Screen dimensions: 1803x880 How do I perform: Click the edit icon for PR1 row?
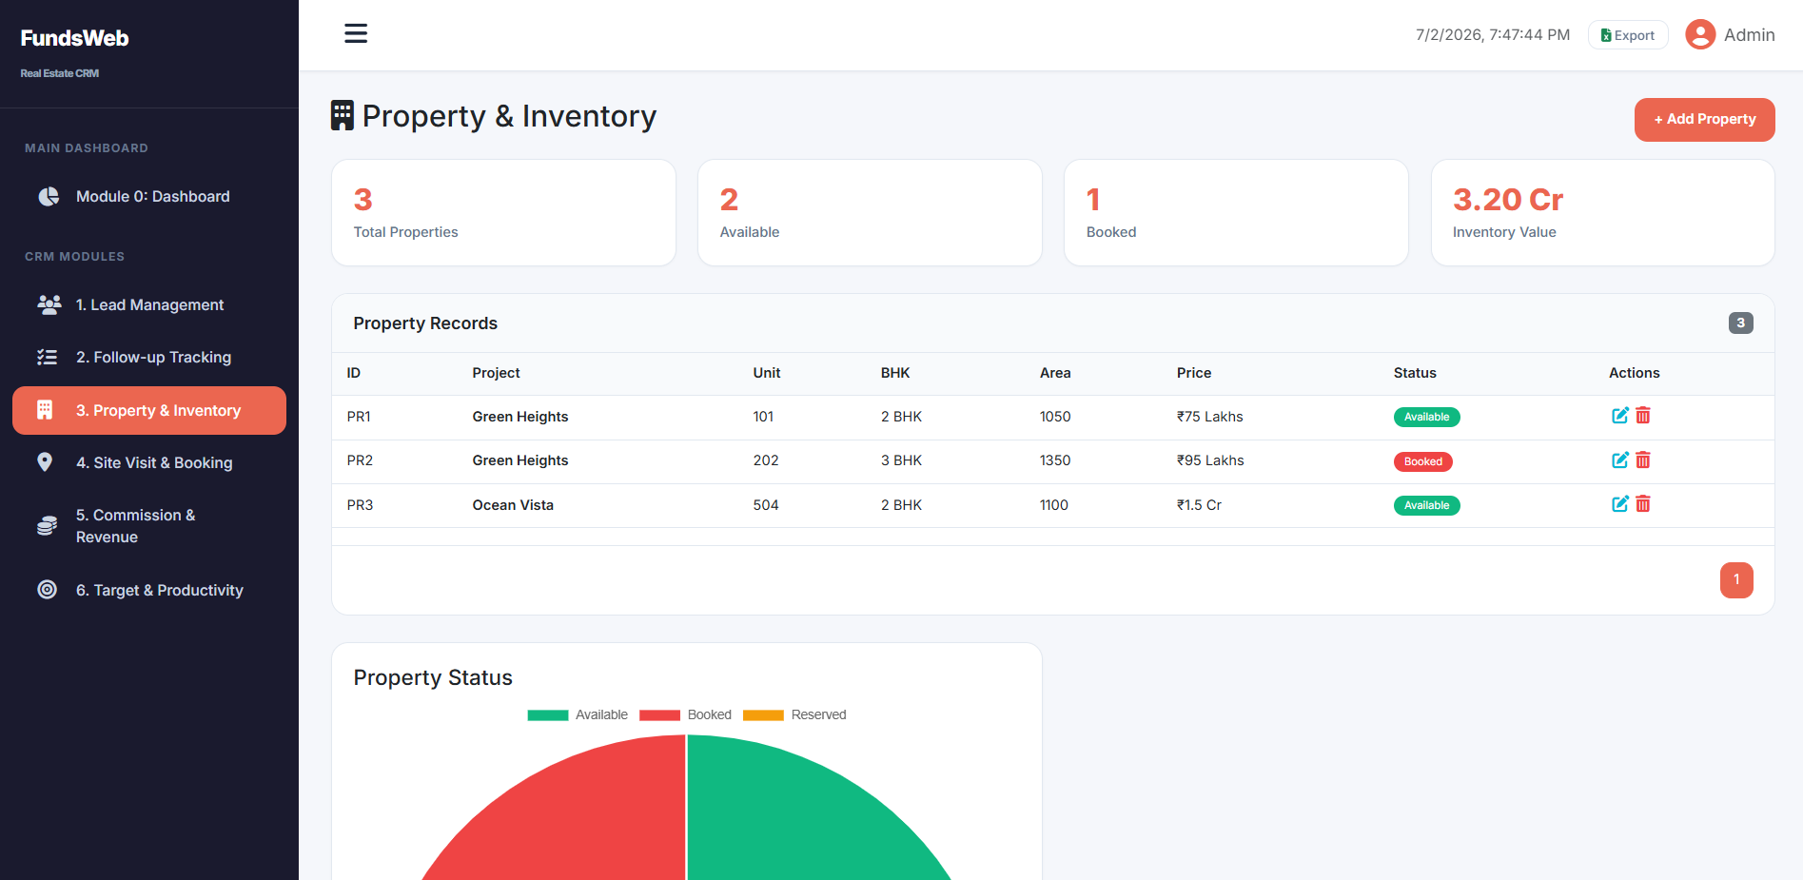(x=1619, y=416)
